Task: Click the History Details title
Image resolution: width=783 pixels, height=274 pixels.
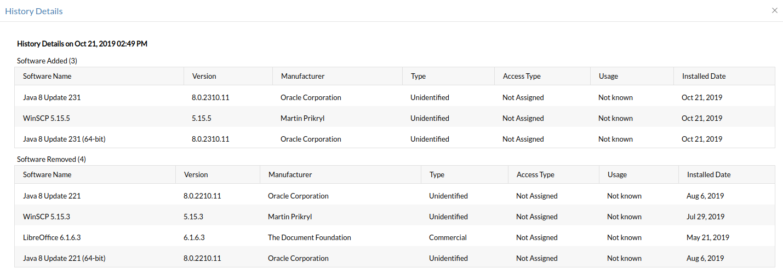Action: click(x=34, y=11)
